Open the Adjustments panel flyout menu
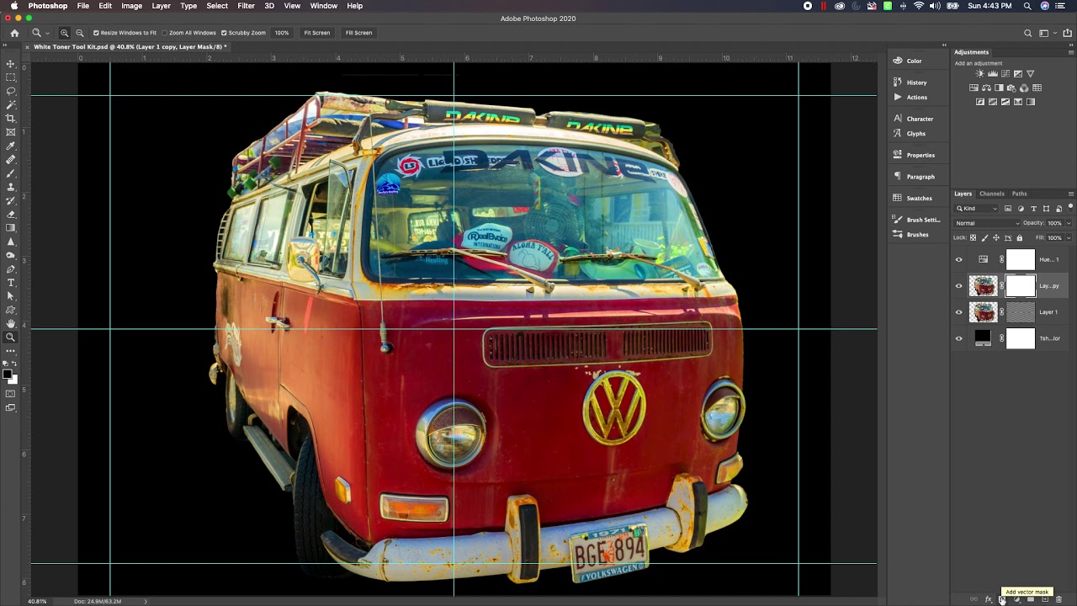Screen dimensions: 1077x606 (x=1070, y=52)
